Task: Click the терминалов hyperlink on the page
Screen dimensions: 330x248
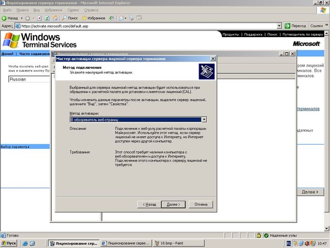Action: pos(308,109)
